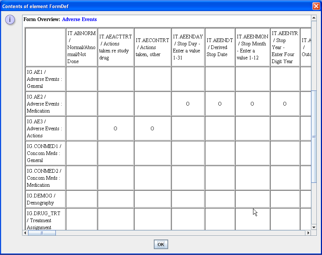Click the O cell for IG.AE3 and IT.AECONTRT
This screenshot has width=322, height=255.
click(x=152, y=129)
